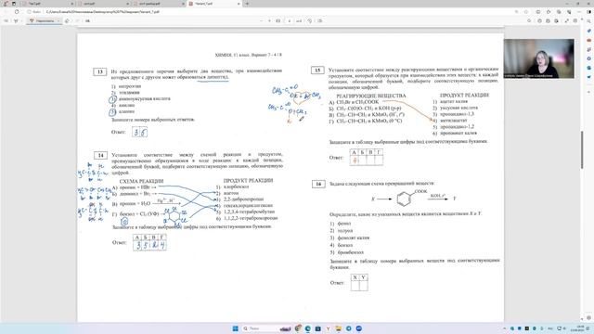
Task: Click the vertical scrollbar thumb
Action: (582, 149)
